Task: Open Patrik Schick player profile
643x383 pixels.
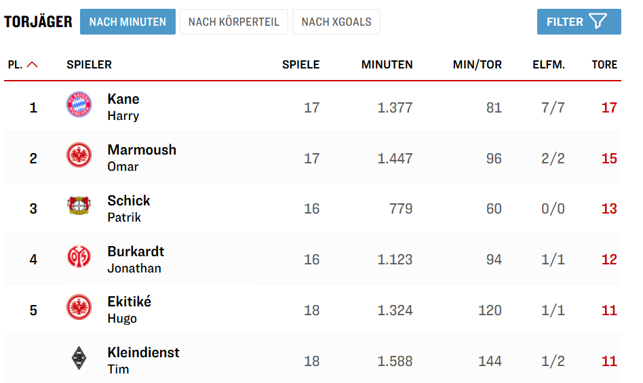Action: click(128, 208)
